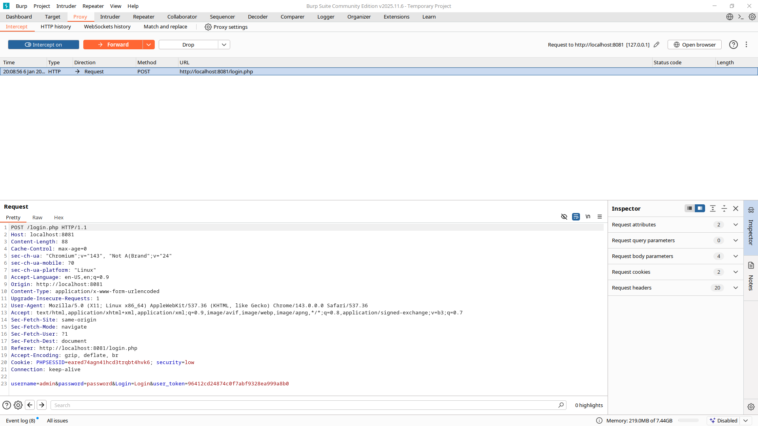Close the Inspector panel with the X icon
Image resolution: width=758 pixels, height=426 pixels.
735,208
